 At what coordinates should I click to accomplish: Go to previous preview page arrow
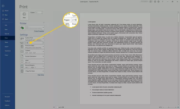[54, 107]
